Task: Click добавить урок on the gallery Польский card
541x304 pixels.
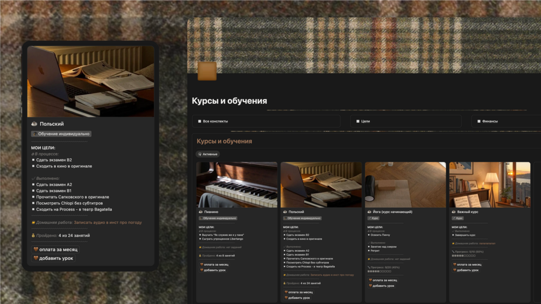Action: point(297,298)
